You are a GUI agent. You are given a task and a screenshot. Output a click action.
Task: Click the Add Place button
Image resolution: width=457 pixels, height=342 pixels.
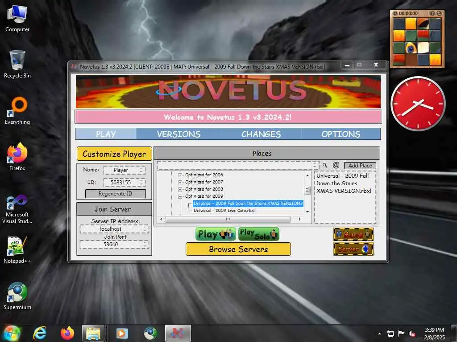360,166
